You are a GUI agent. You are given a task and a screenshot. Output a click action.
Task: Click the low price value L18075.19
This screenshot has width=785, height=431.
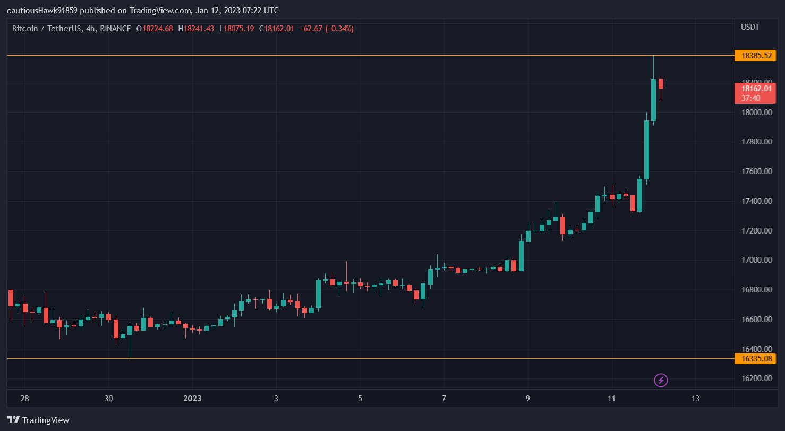click(x=235, y=29)
